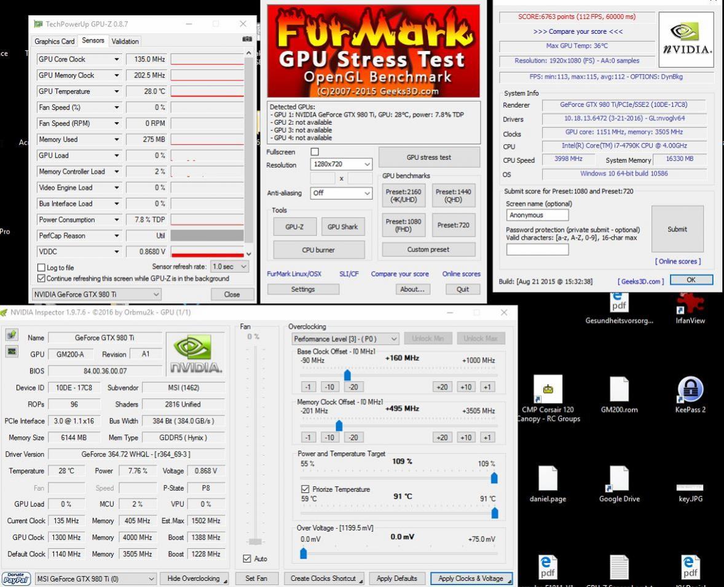This screenshot has width=724, height=587.
Task: Click Submit score button
Action: [677, 229]
